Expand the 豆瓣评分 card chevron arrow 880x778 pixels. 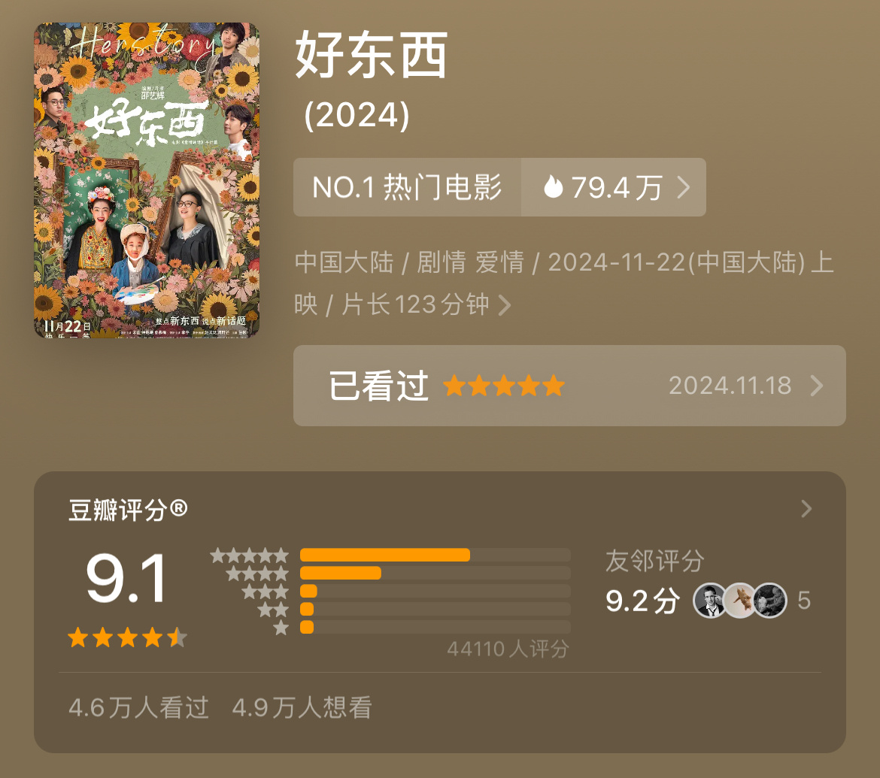(806, 509)
